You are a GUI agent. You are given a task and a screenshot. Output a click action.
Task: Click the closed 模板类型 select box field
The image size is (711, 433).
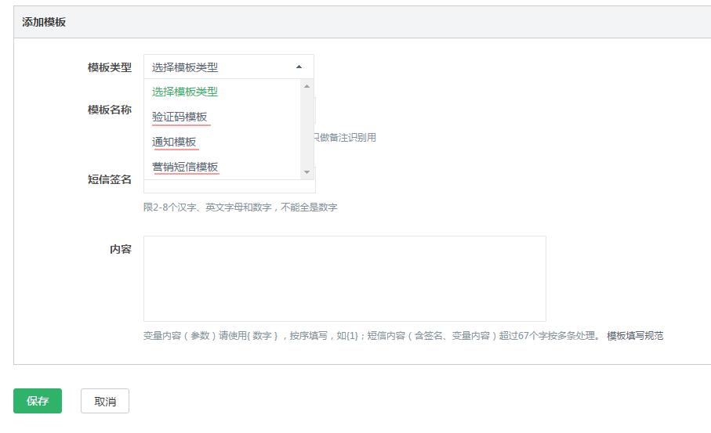coord(219,67)
